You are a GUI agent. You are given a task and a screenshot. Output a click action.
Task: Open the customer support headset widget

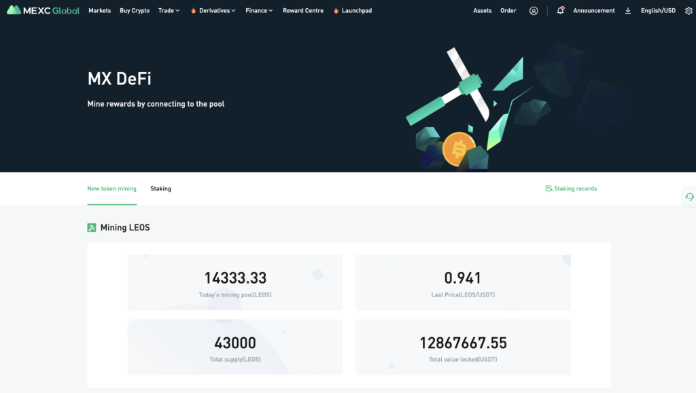pyautogui.click(x=689, y=196)
